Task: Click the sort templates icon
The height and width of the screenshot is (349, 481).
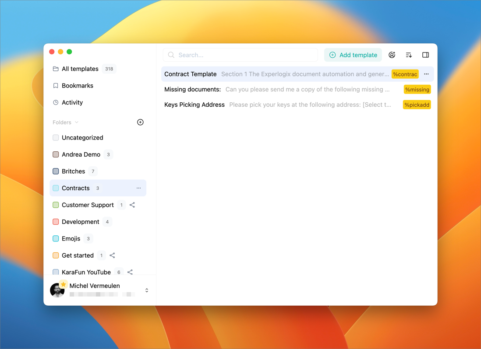Action: click(x=409, y=55)
